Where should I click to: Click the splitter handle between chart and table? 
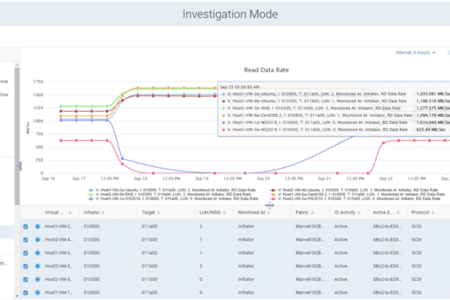point(269,205)
